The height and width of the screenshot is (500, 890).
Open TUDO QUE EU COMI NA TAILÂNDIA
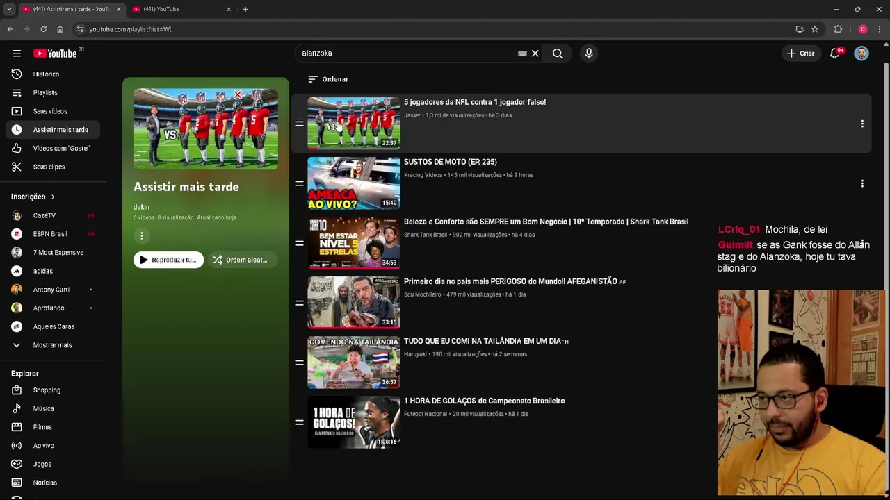[x=486, y=341]
